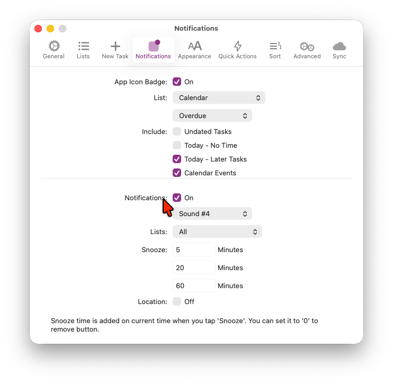Open the Sync cloud pane
Viewport: 393px width, 383px height.
point(340,50)
